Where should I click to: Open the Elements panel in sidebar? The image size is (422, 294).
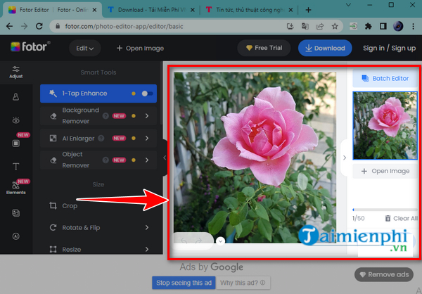coord(16,188)
